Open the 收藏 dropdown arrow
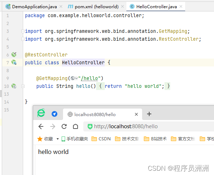 58,139
